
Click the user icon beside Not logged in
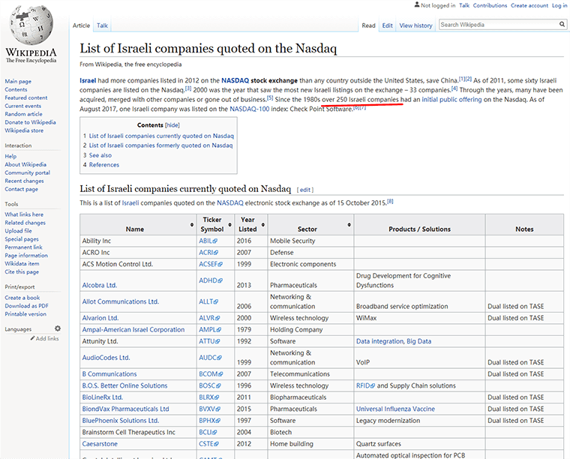point(417,4)
